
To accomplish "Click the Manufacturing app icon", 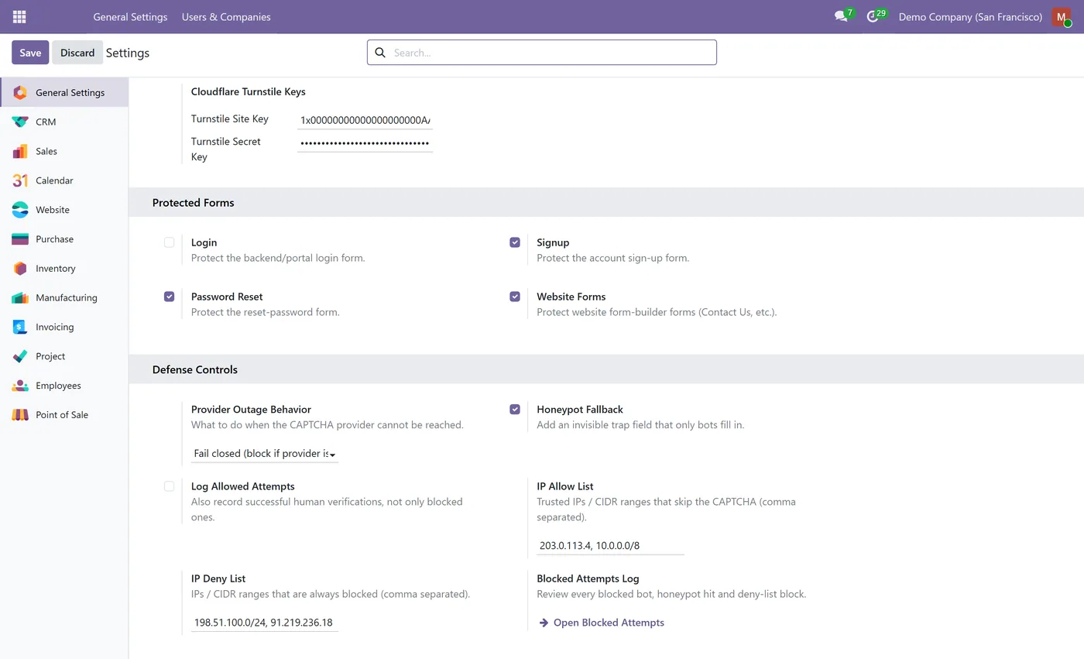I will click(x=20, y=298).
